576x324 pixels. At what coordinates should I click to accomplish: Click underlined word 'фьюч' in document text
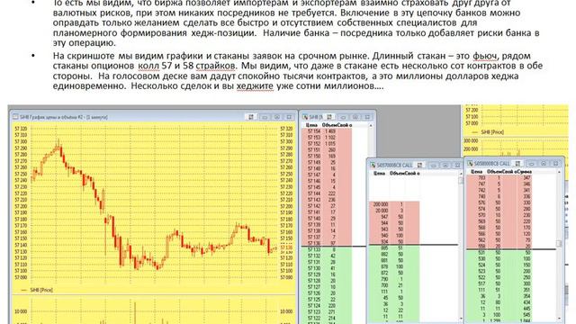(486, 56)
